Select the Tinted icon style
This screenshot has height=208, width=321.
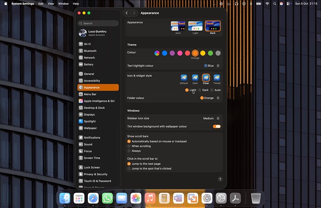pyautogui.click(x=217, y=78)
